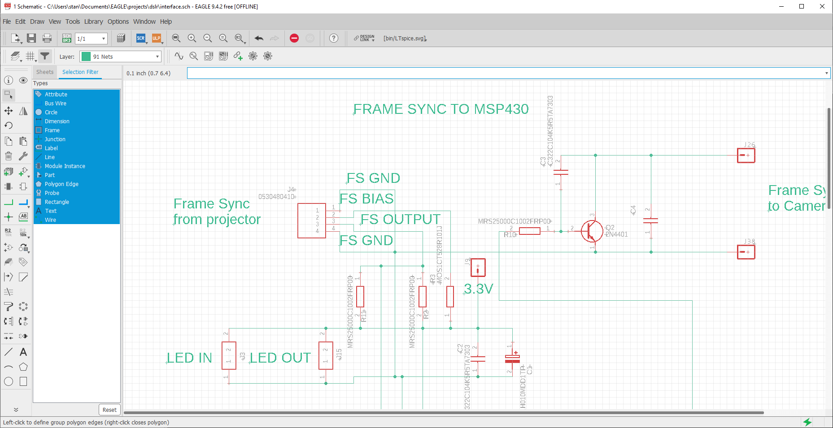Switch to board view with SCH/BRD icon
This screenshot has height=428, width=833.
pos(66,38)
